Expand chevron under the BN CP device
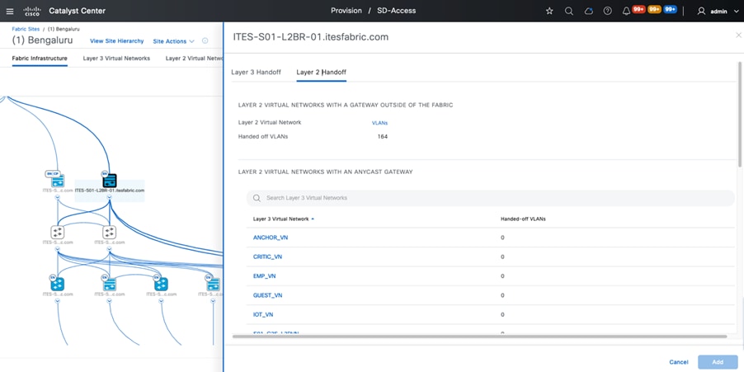The height and width of the screenshot is (372, 744). tap(58, 196)
